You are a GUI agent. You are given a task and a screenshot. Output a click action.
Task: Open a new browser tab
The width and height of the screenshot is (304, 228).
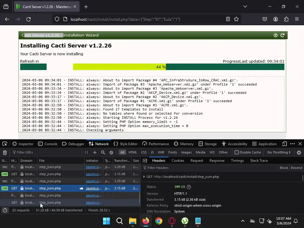[86, 7]
